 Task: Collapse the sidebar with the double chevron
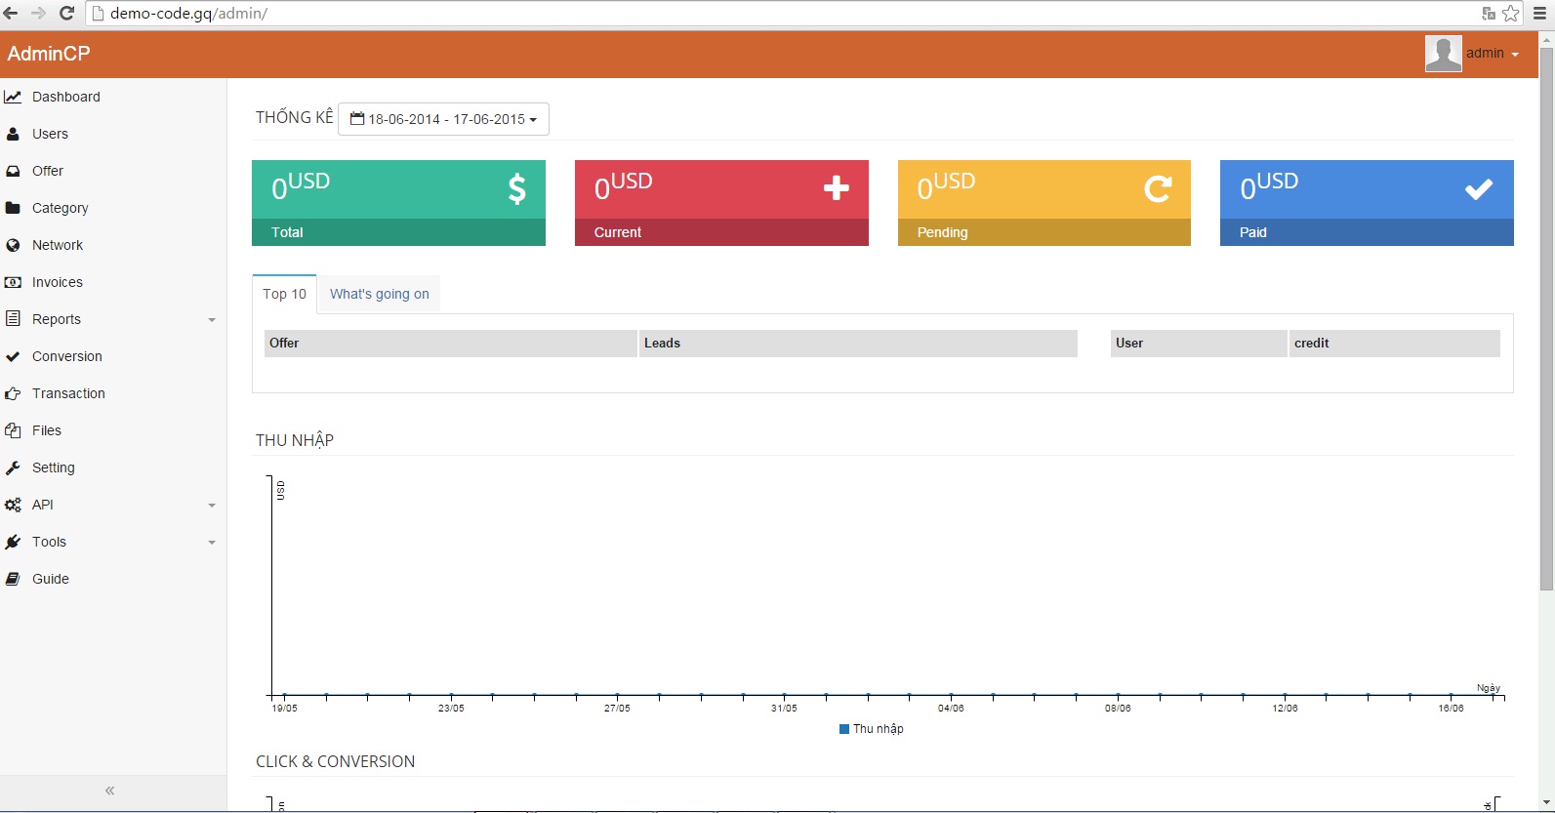(109, 791)
